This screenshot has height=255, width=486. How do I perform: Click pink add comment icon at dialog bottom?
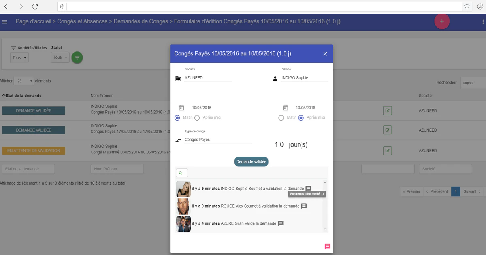point(328,246)
